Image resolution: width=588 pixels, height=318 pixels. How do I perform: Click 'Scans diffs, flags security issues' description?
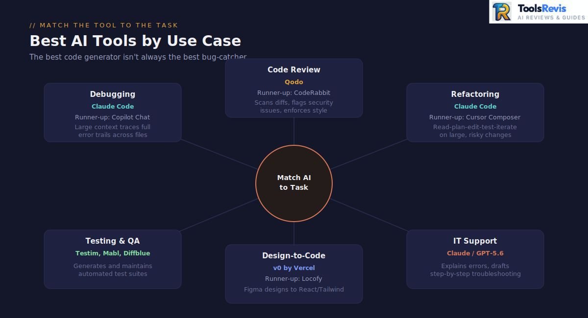pyautogui.click(x=294, y=107)
